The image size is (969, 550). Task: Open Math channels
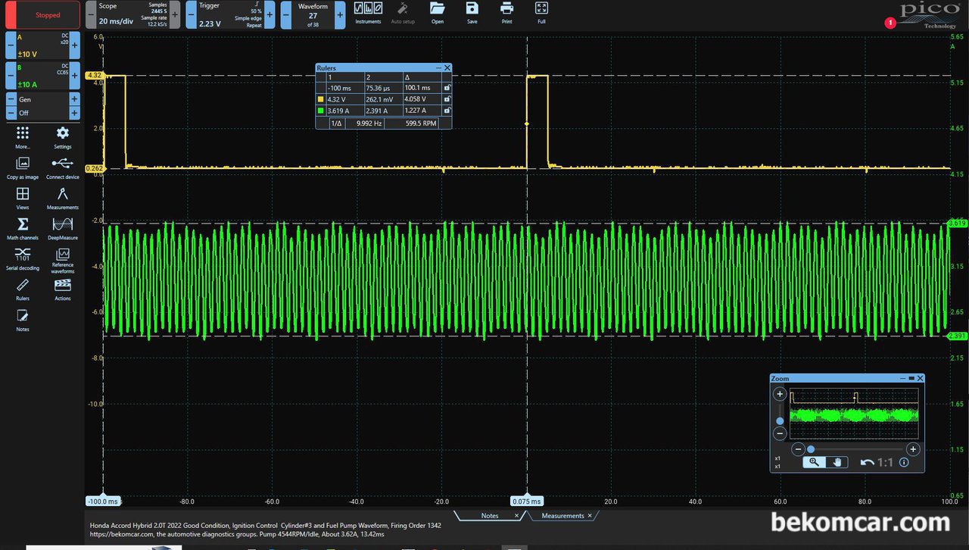point(23,227)
